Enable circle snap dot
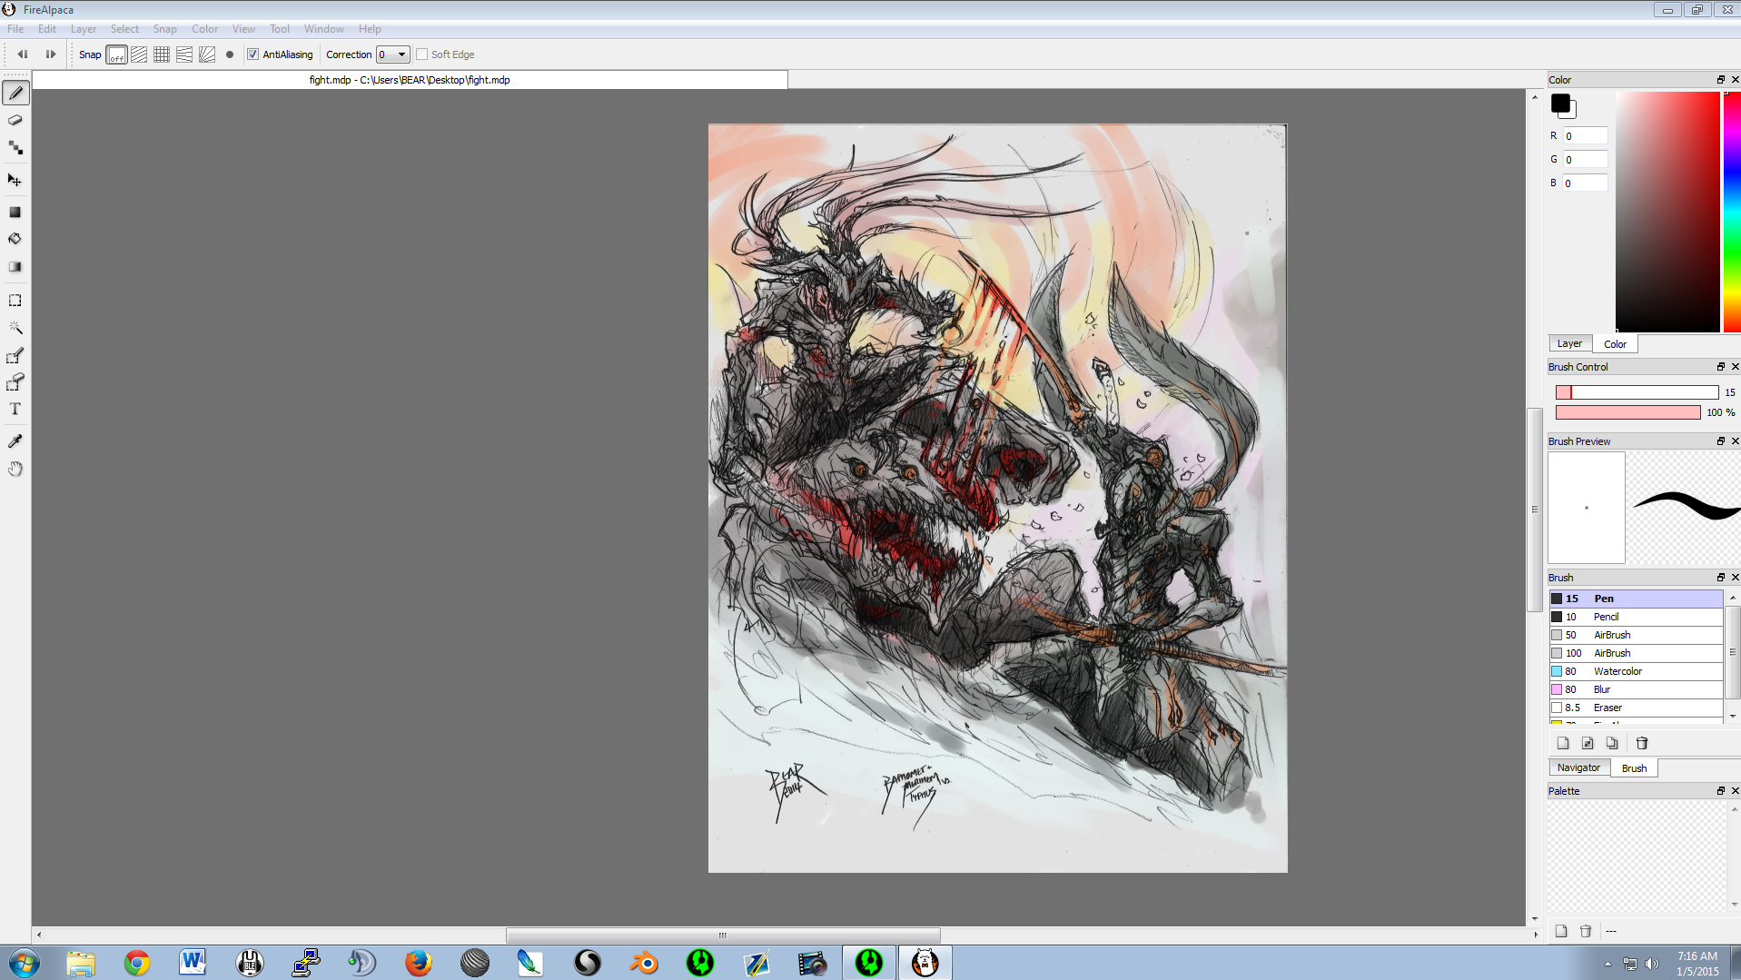Viewport: 1741px width, 980px height. tap(230, 54)
